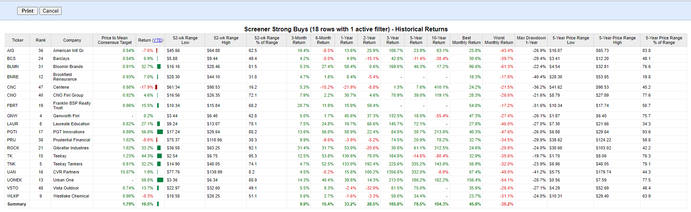691x212 pixels.
Task: Select the Worst Monthly Return header
Action: [x=499, y=40]
